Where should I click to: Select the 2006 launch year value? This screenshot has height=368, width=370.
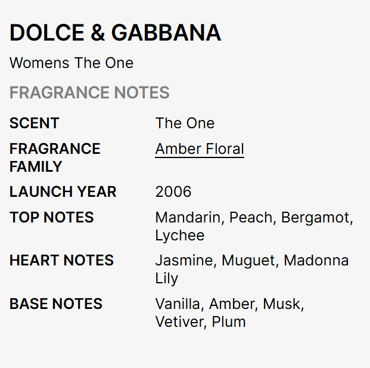point(173,192)
